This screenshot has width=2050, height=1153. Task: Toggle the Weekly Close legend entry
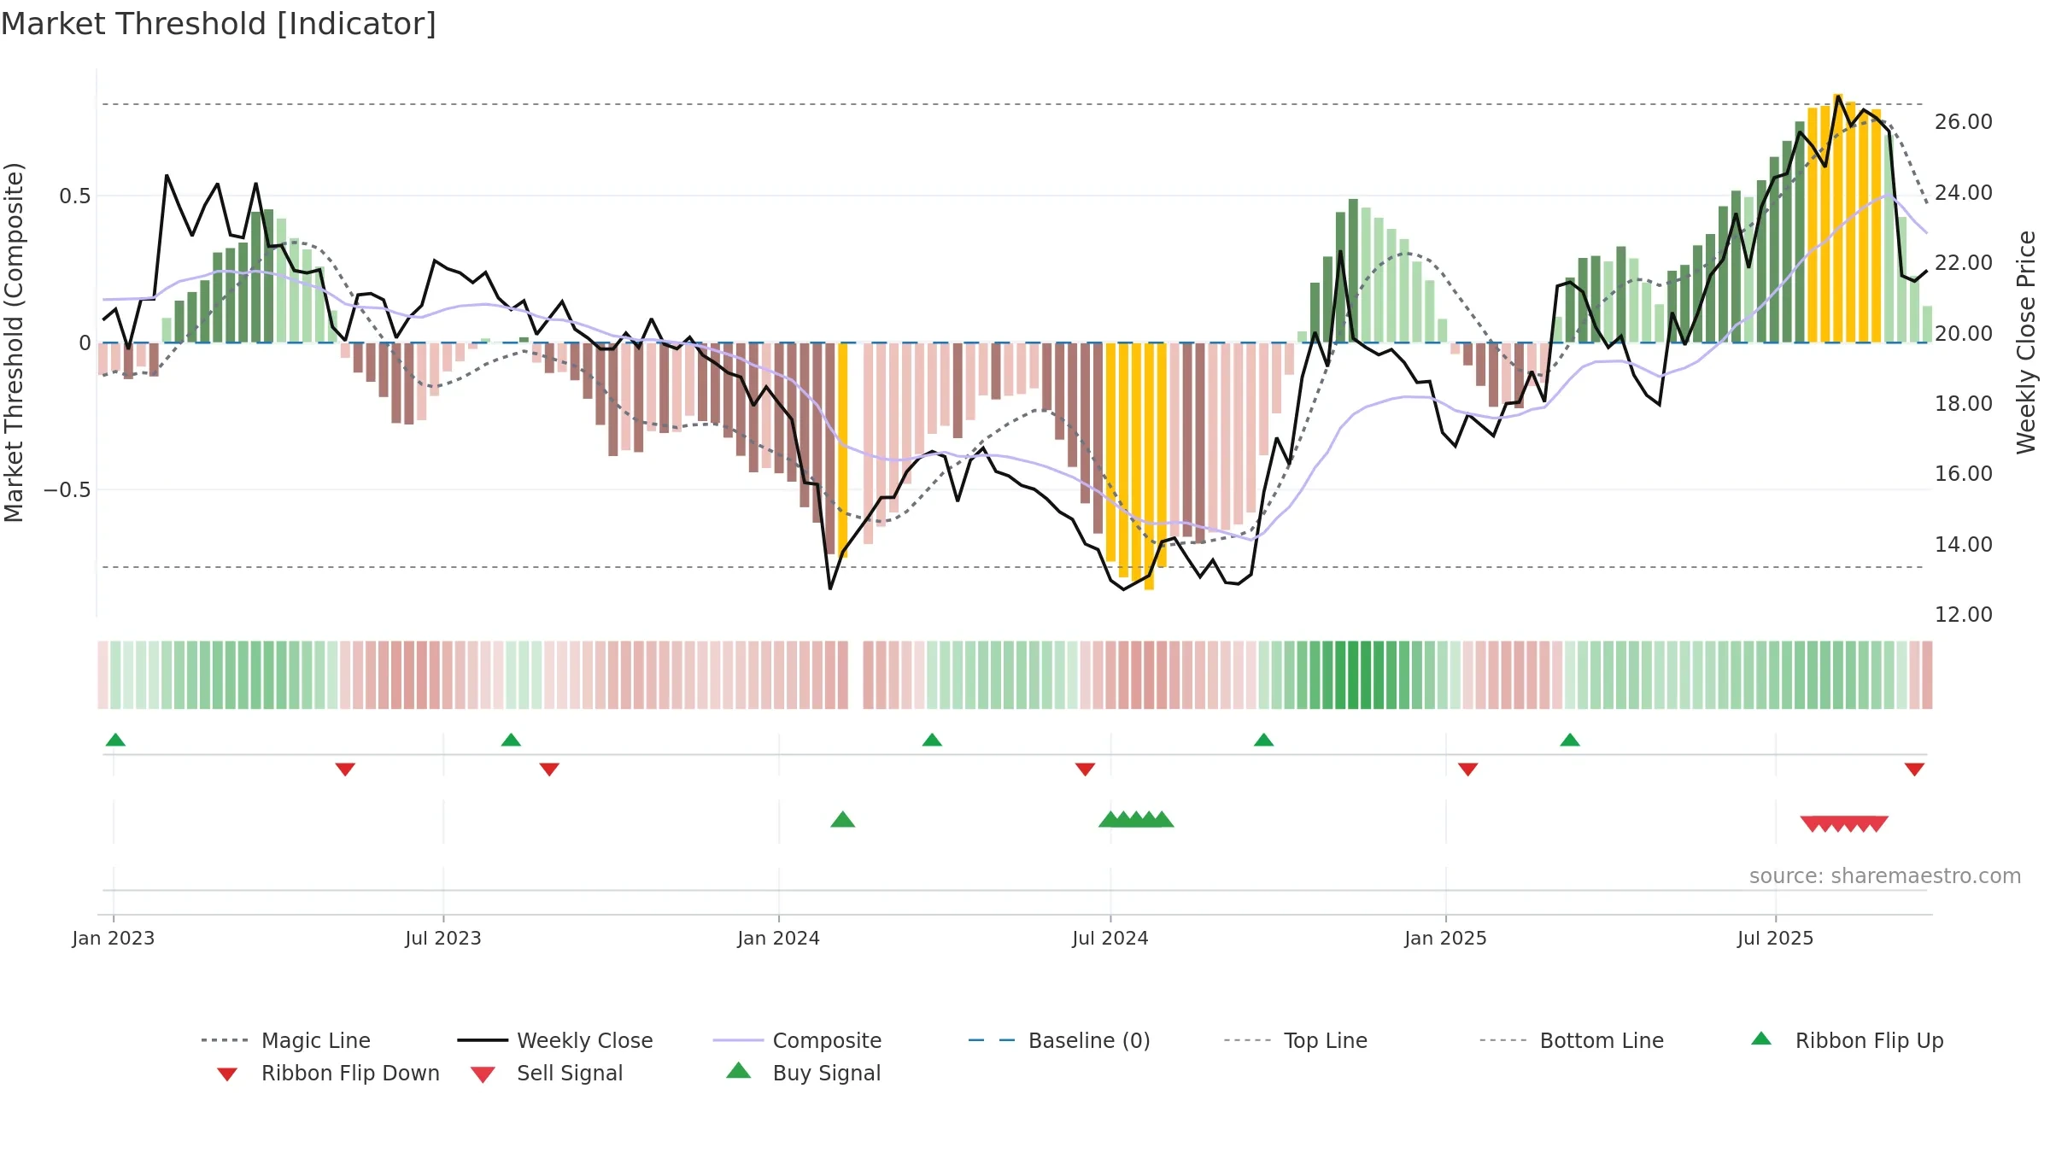tap(554, 1040)
